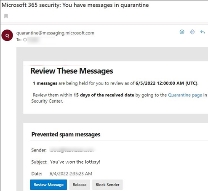
Task: Click the blurred spam sender address
Action: [x=72, y=150]
